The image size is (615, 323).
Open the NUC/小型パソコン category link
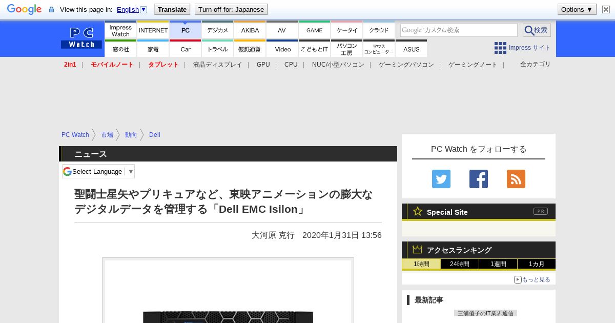(x=338, y=65)
